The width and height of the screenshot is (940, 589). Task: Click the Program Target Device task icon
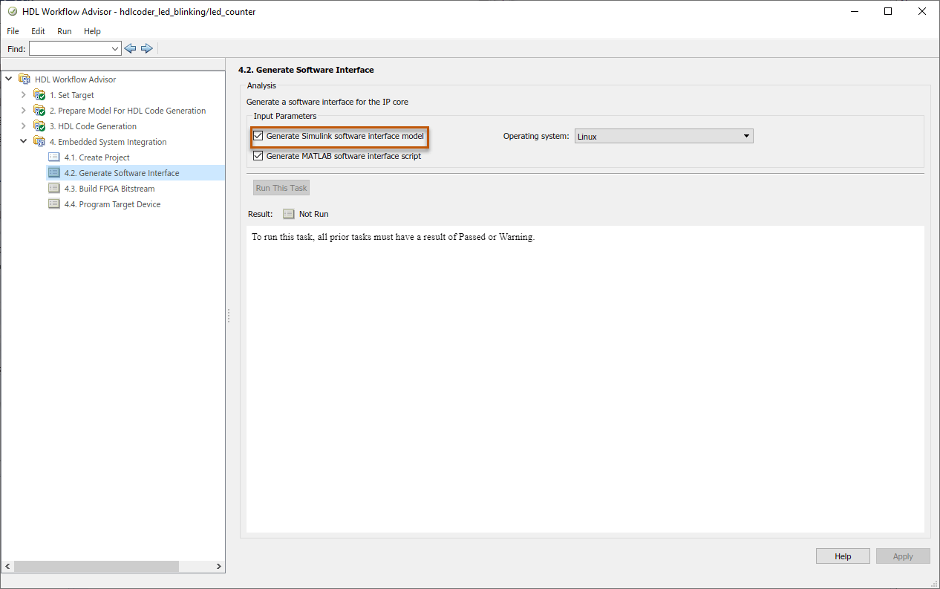54,204
